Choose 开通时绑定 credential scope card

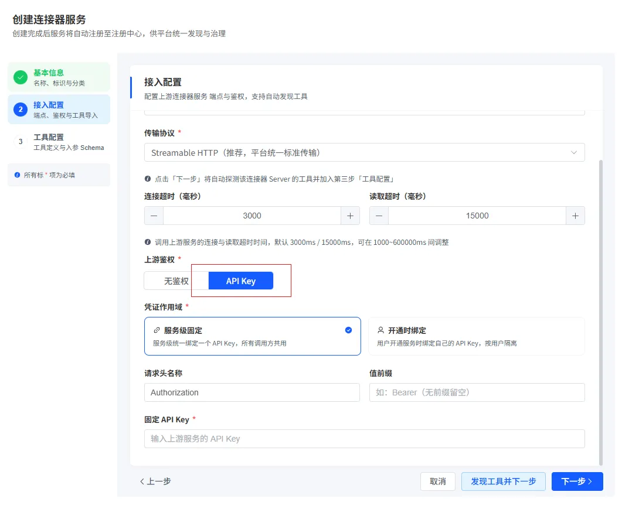point(477,336)
